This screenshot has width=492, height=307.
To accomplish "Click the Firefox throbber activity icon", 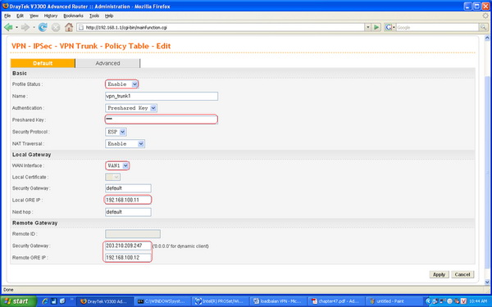I will click(485, 16).
